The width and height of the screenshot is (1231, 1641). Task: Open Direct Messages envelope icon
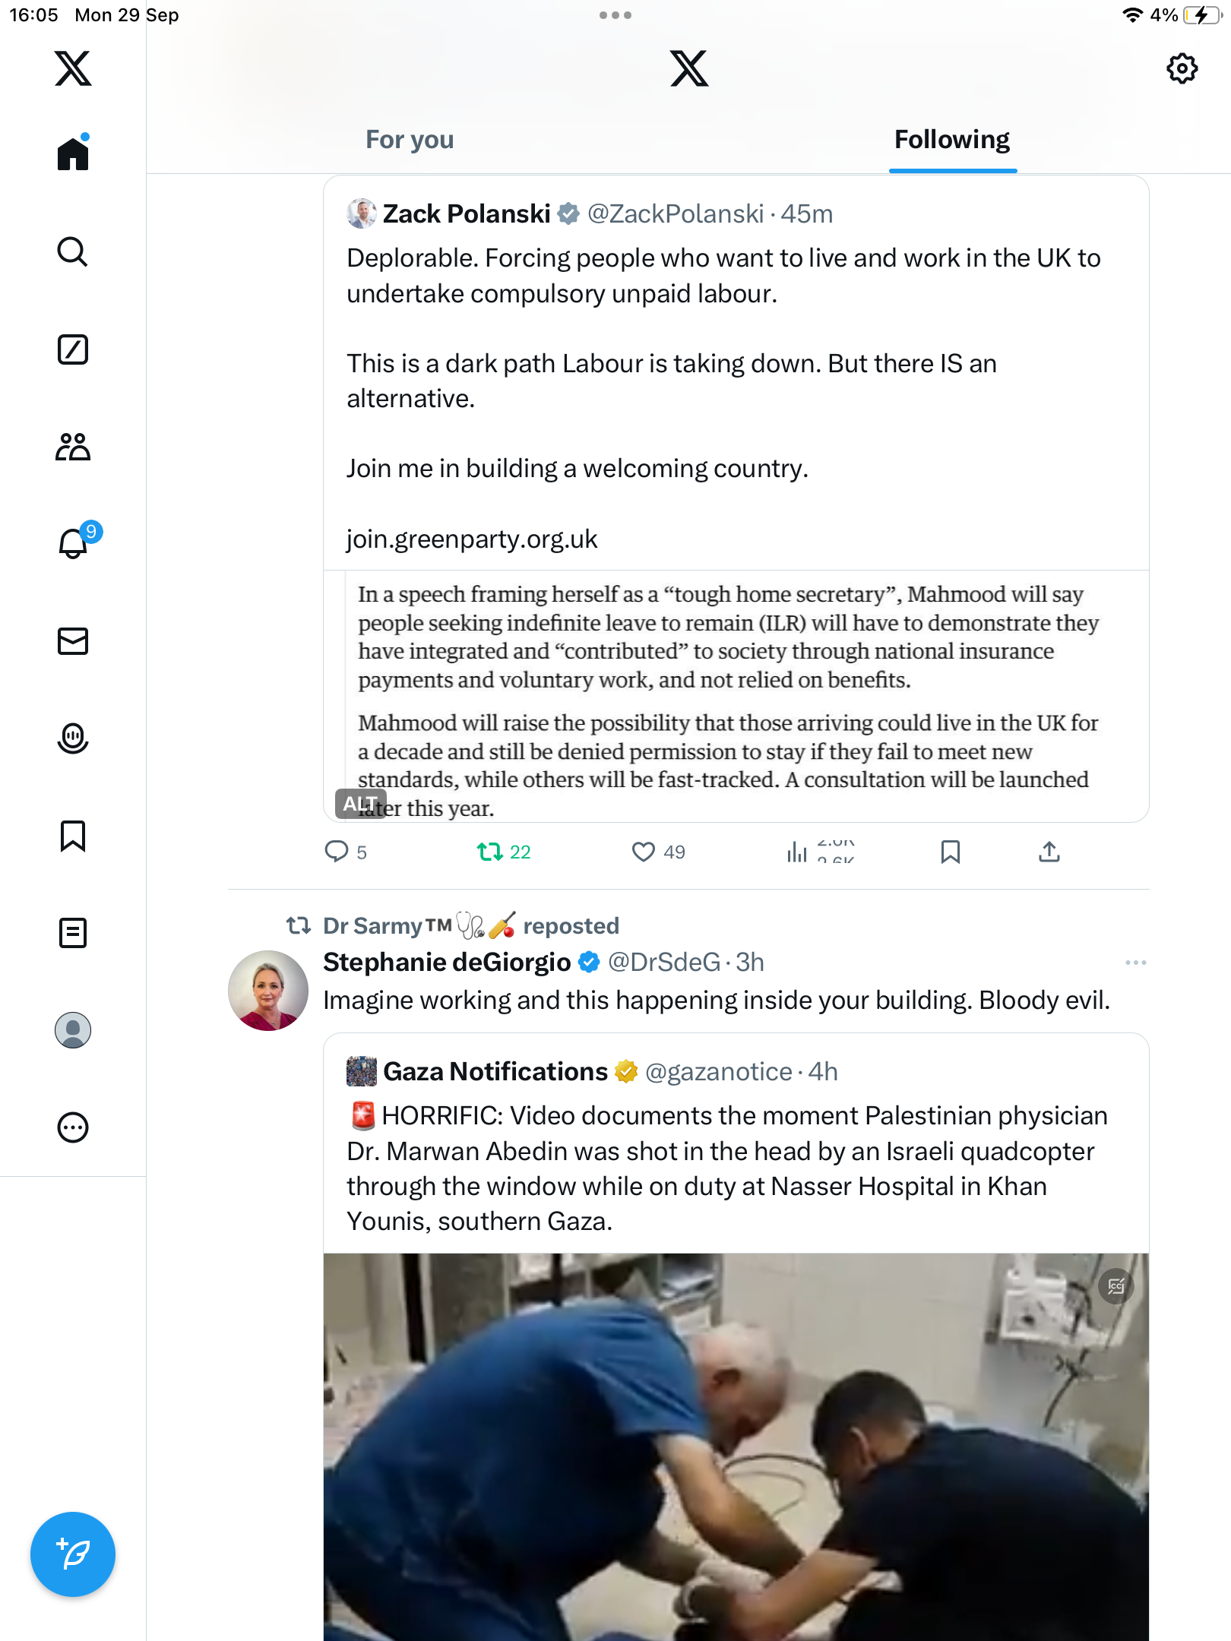point(73,641)
